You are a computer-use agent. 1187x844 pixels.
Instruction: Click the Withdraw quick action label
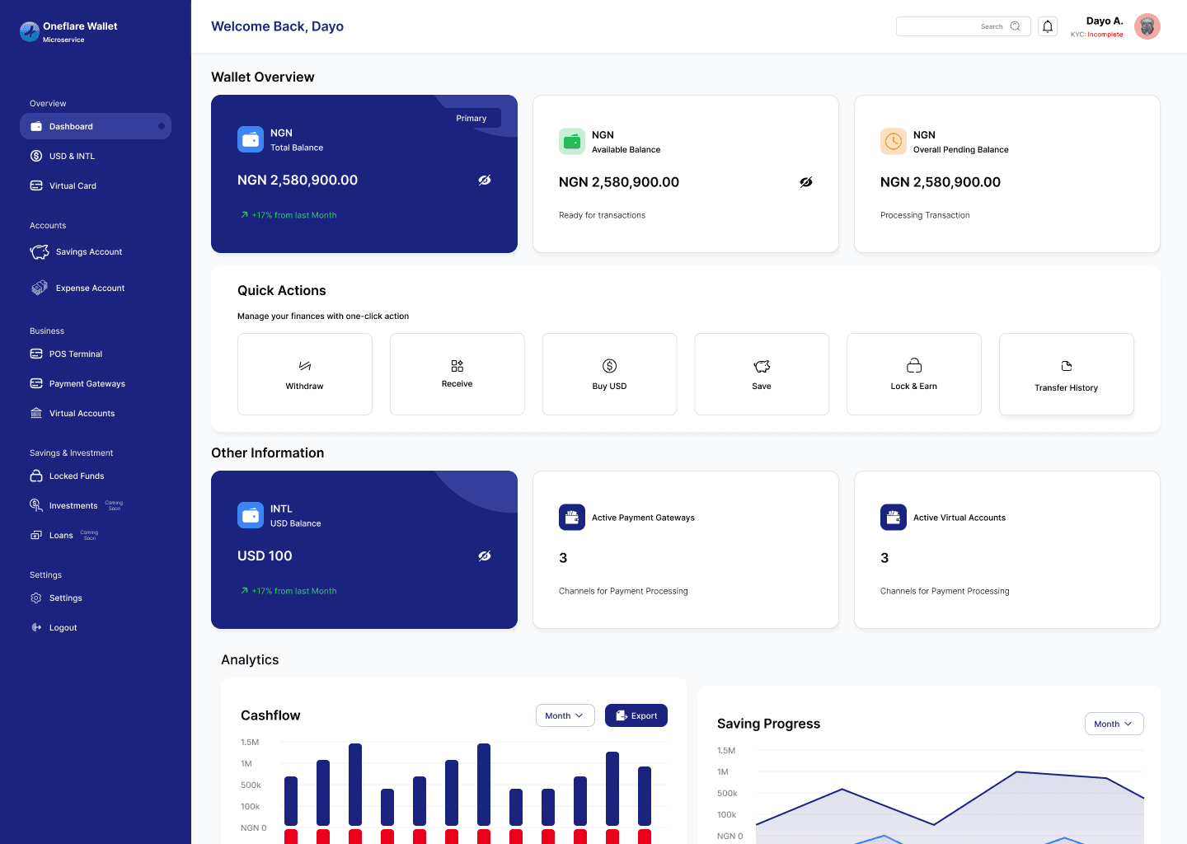pos(305,386)
